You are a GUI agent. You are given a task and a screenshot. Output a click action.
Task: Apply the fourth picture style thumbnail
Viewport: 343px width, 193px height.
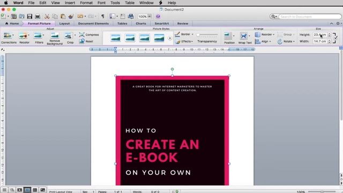[x=159, y=38]
